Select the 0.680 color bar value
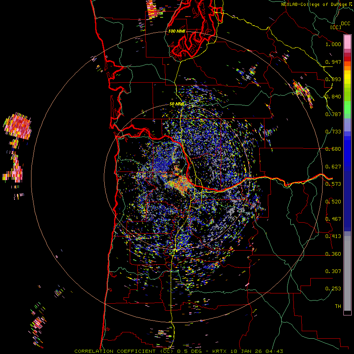 tap(333, 149)
